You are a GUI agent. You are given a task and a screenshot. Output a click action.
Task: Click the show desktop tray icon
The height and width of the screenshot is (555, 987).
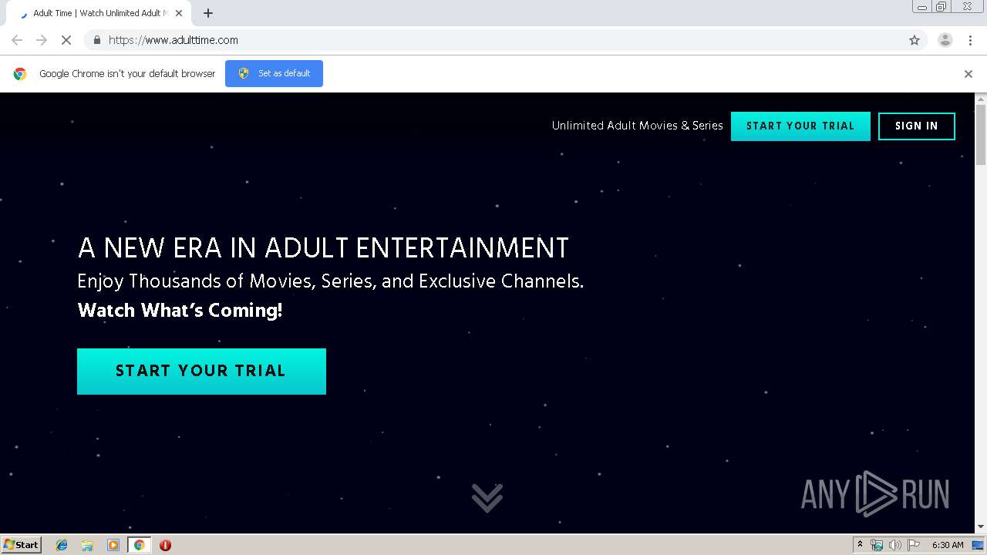[979, 545]
